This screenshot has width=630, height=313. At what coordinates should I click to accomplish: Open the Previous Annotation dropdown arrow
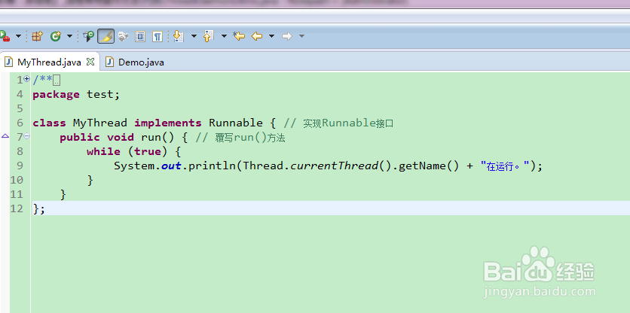225,37
